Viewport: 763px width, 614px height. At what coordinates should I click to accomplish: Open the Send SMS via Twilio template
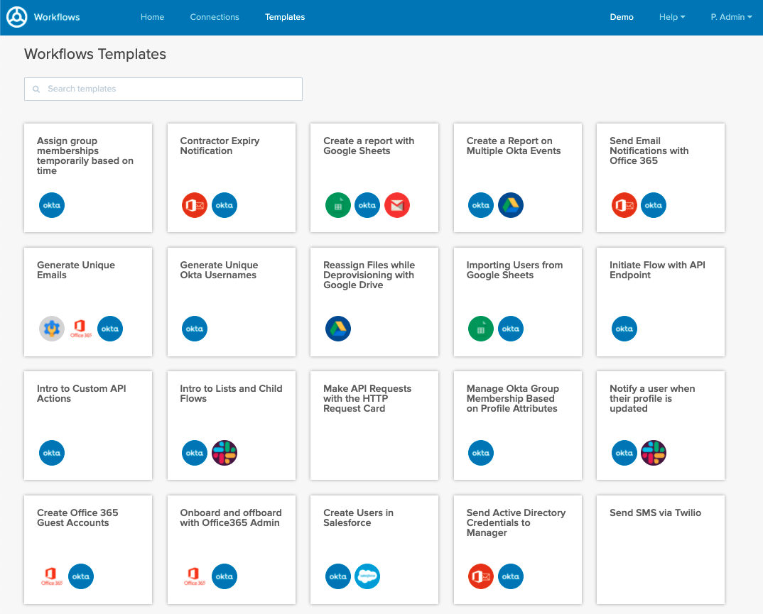coord(660,549)
